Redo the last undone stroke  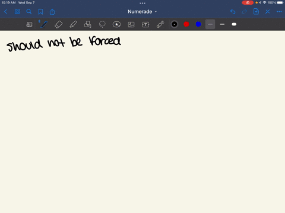(245, 12)
